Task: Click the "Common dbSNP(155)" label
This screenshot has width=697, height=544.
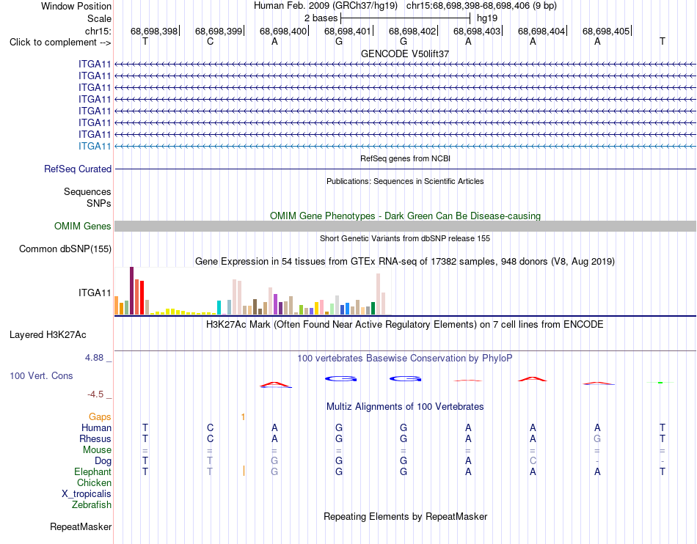Action: [x=65, y=249]
